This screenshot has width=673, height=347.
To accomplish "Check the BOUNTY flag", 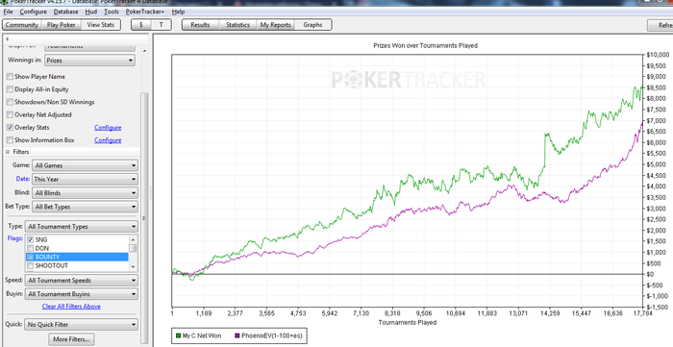I will click(x=31, y=257).
